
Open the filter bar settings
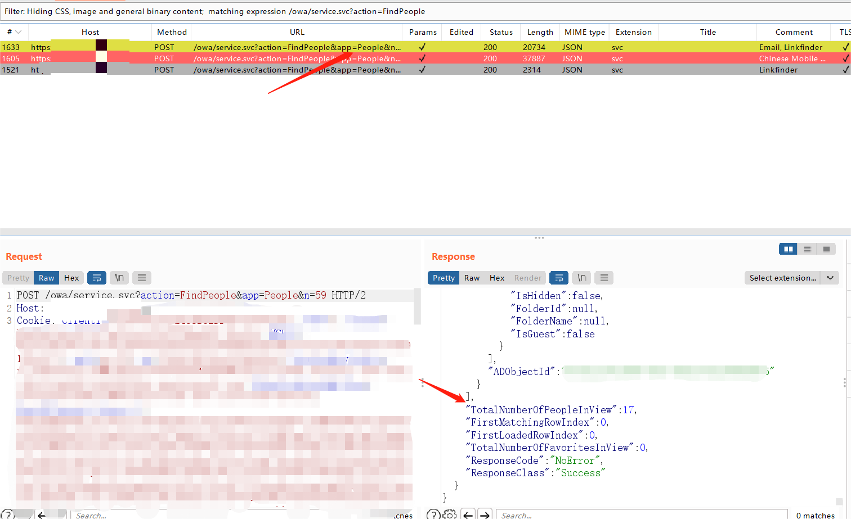pos(425,11)
